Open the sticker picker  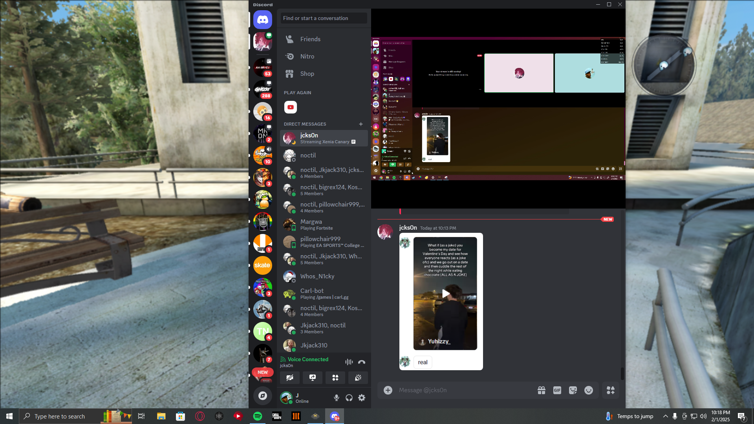(x=573, y=390)
